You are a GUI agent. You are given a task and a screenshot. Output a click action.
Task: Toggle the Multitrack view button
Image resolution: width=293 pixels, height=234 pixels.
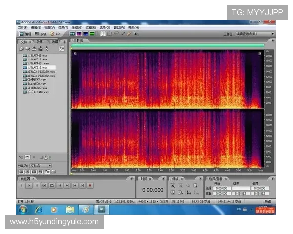click(x=41, y=34)
